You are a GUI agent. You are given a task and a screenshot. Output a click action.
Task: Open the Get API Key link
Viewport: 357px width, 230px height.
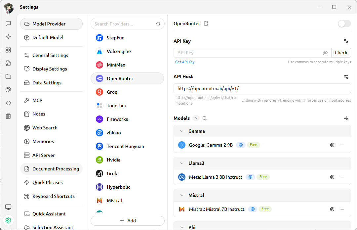tap(185, 62)
